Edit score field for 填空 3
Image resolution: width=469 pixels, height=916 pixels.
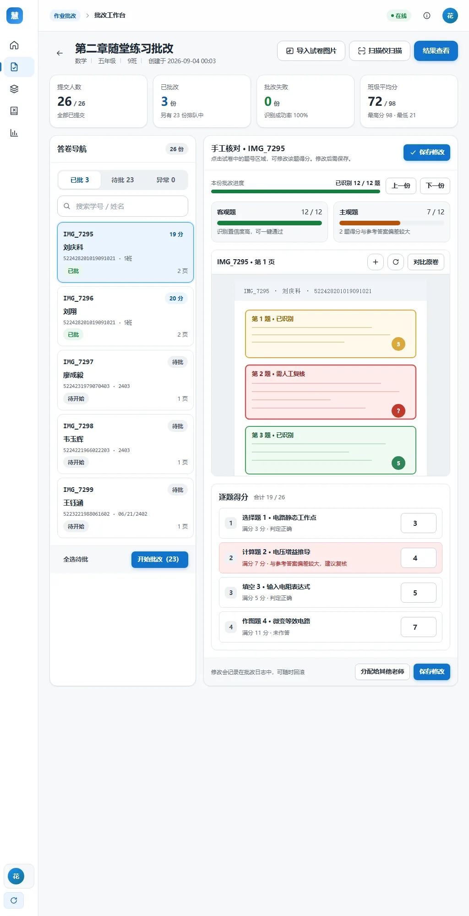click(x=419, y=593)
